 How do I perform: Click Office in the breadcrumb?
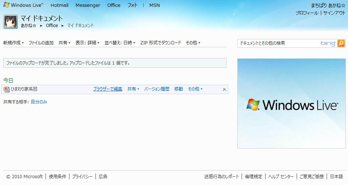(52, 26)
